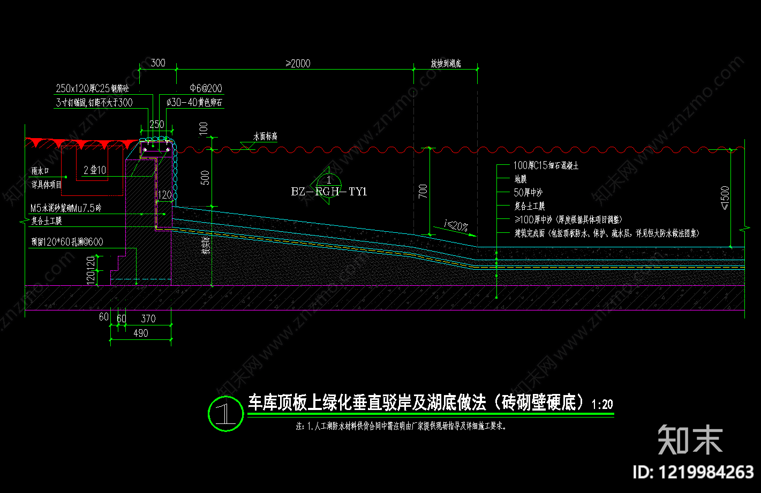Select the break line symbol at right edge
The width and height of the screenshot is (761, 493).
pos(744,229)
